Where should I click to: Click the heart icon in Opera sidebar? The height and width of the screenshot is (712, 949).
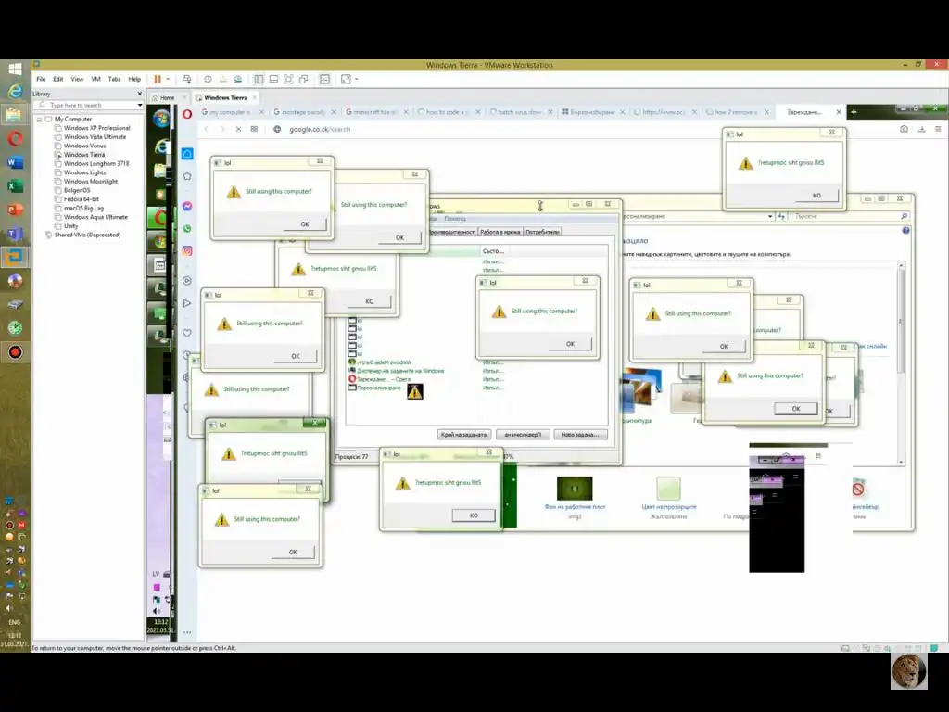(187, 333)
